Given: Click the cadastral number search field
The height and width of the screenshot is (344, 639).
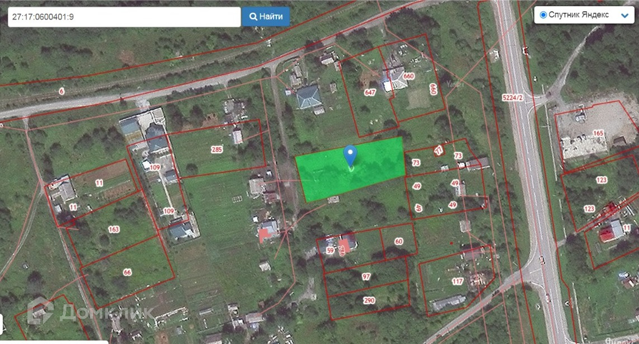Looking at the screenshot, I should [x=124, y=17].
